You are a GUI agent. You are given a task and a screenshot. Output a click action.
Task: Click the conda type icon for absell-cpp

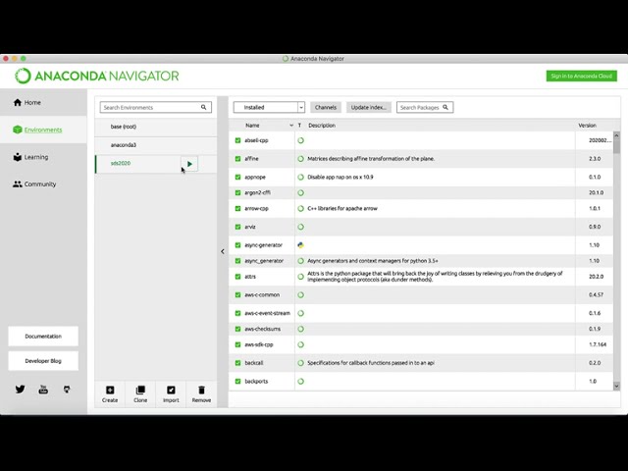pos(301,140)
